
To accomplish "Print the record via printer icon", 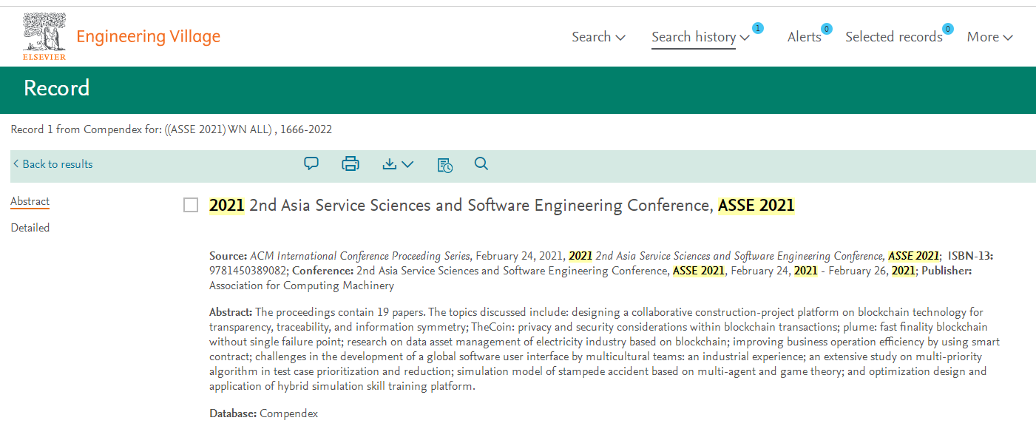I will point(351,164).
